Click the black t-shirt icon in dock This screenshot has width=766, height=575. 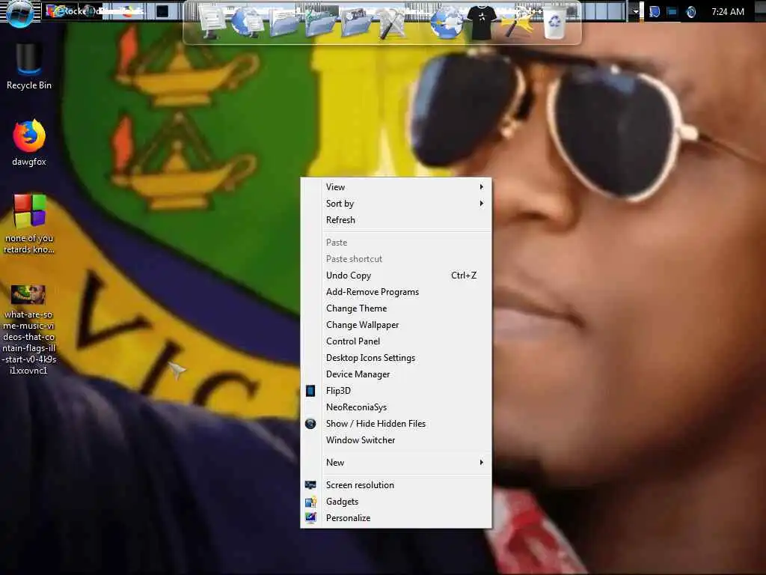[x=482, y=22]
